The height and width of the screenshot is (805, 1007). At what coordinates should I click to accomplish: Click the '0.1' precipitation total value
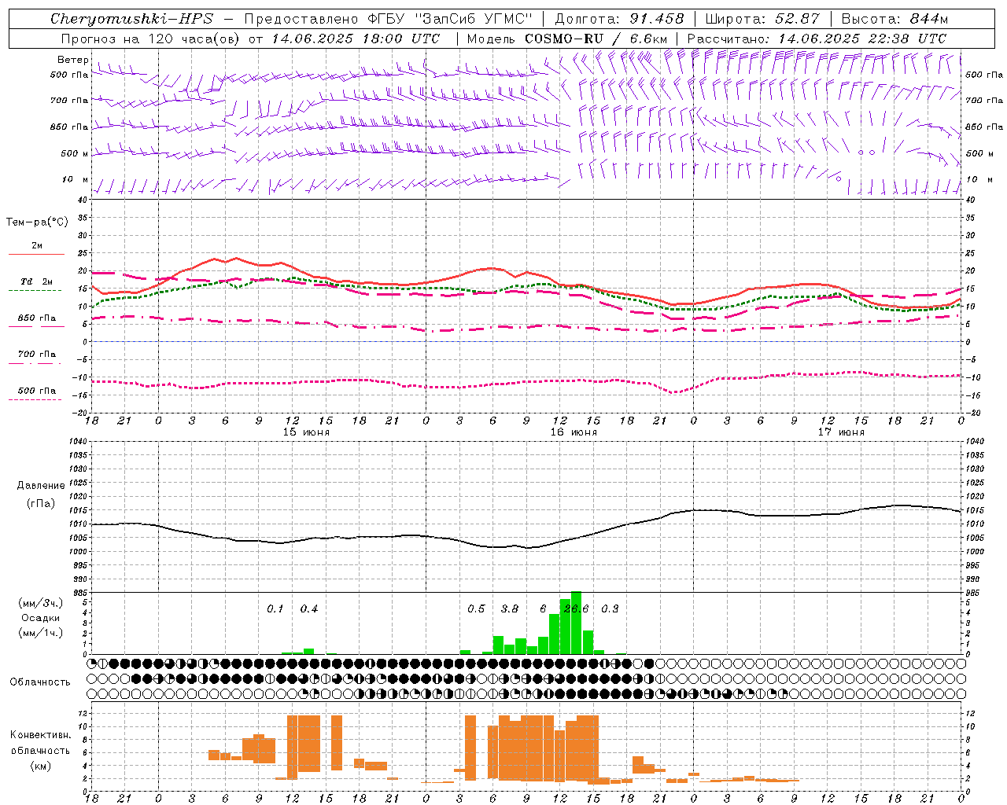pyautogui.click(x=275, y=609)
